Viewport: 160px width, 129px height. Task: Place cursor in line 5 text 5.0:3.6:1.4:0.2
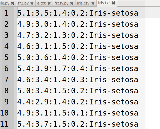click(51, 57)
